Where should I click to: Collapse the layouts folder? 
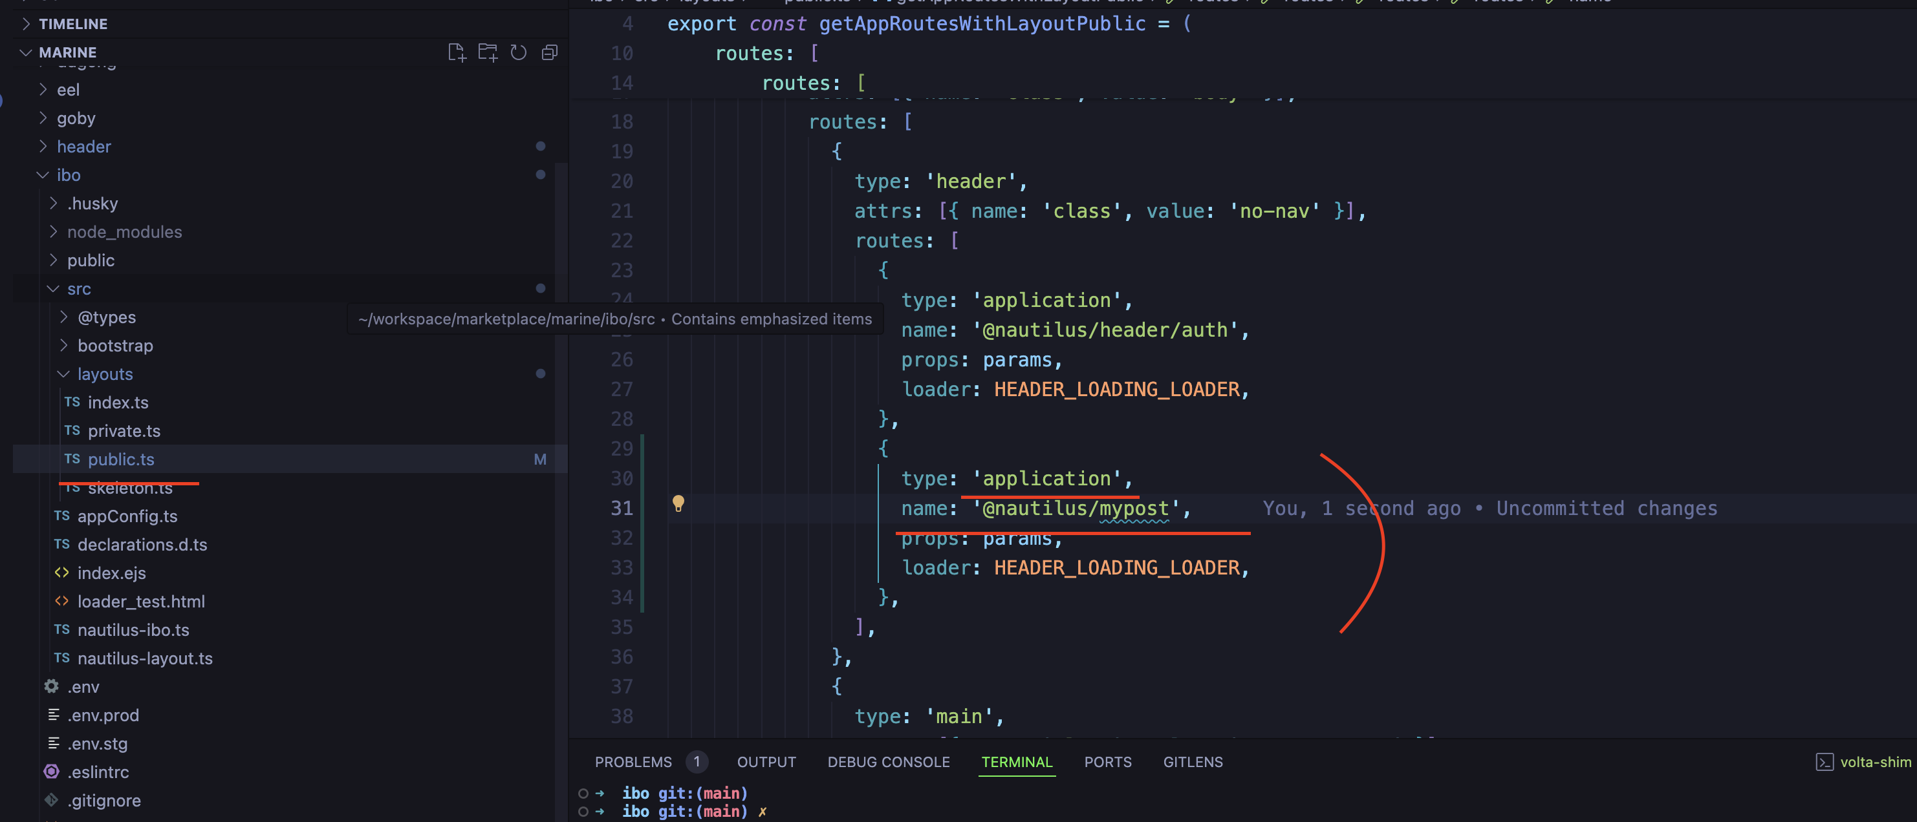(105, 374)
